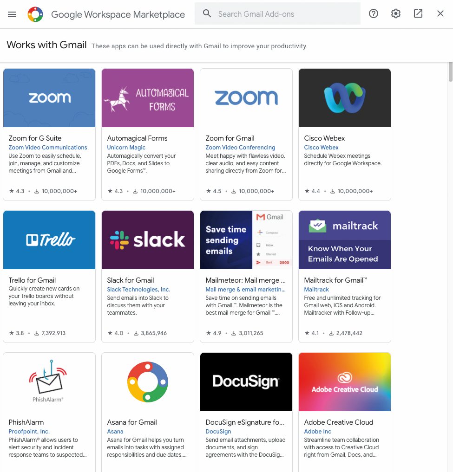Open the hamburger main menu
This screenshot has width=453, height=472.
click(x=12, y=14)
